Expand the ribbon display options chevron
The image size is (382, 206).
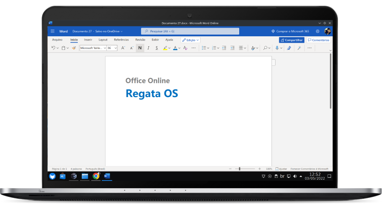(x=330, y=50)
